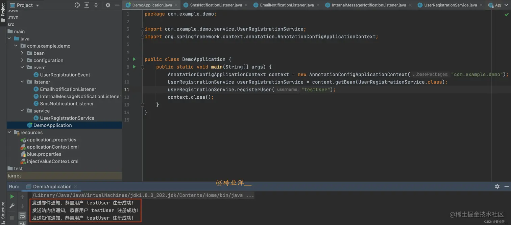The width and height of the screenshot is (511, 225).
Task: Click the green inspection checkmark in editor
Action: [506, 15]
